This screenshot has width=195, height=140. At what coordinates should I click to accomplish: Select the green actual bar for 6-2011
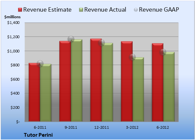tap(46, 93)
